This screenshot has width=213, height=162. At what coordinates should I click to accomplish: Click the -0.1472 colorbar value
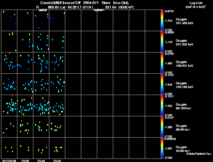coord(169,75)
